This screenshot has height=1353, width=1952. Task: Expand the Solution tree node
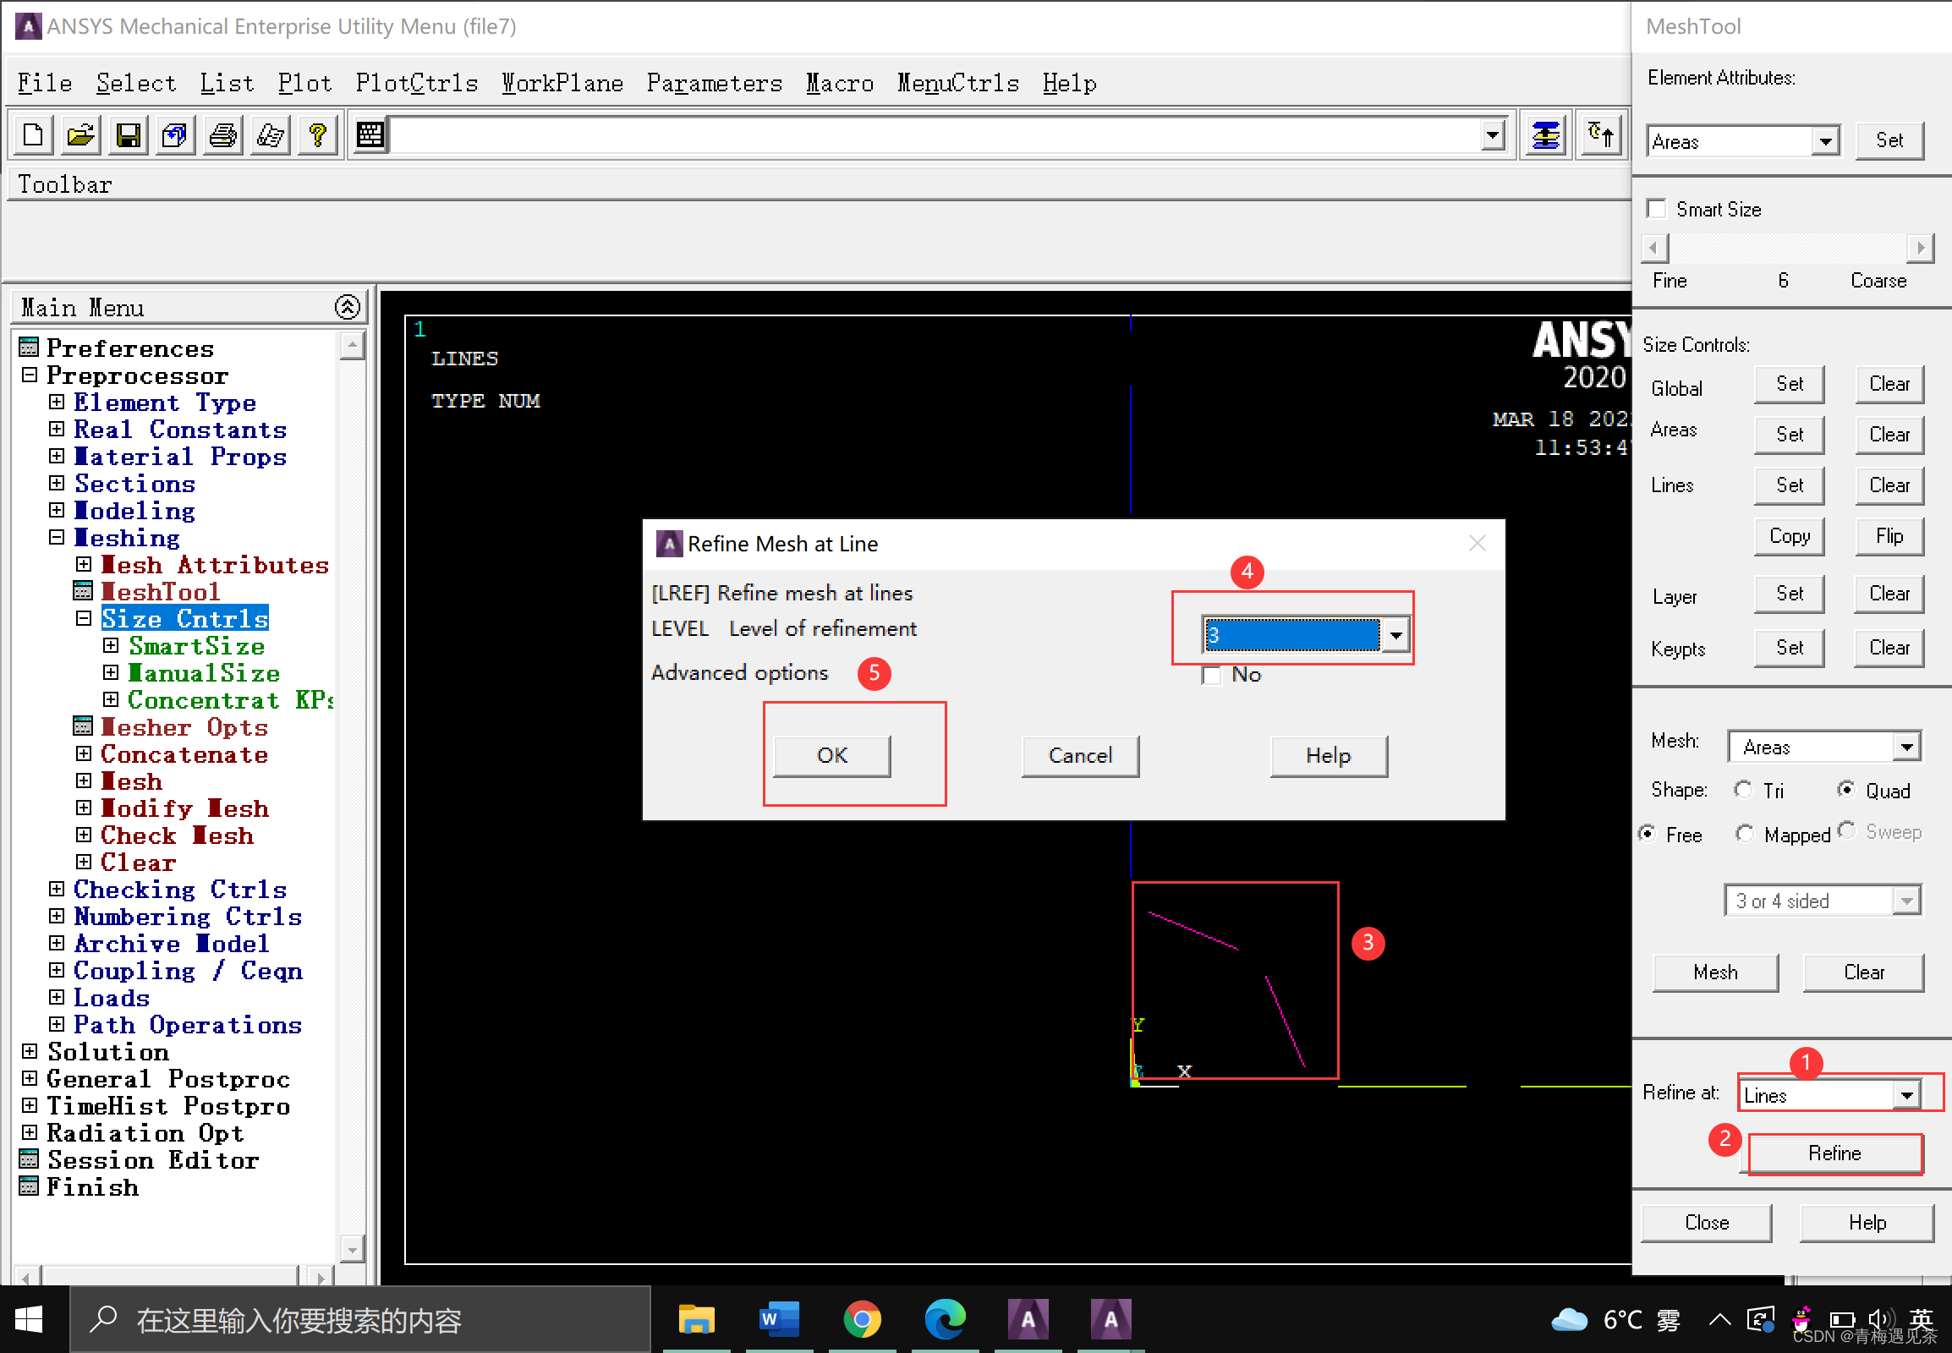[x=30, y=1052]
